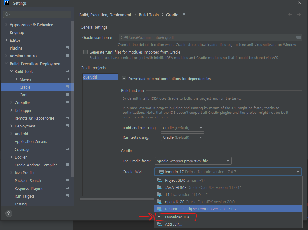
Task: Open Run tests using dropdown
Action: (x=183, y=137)
